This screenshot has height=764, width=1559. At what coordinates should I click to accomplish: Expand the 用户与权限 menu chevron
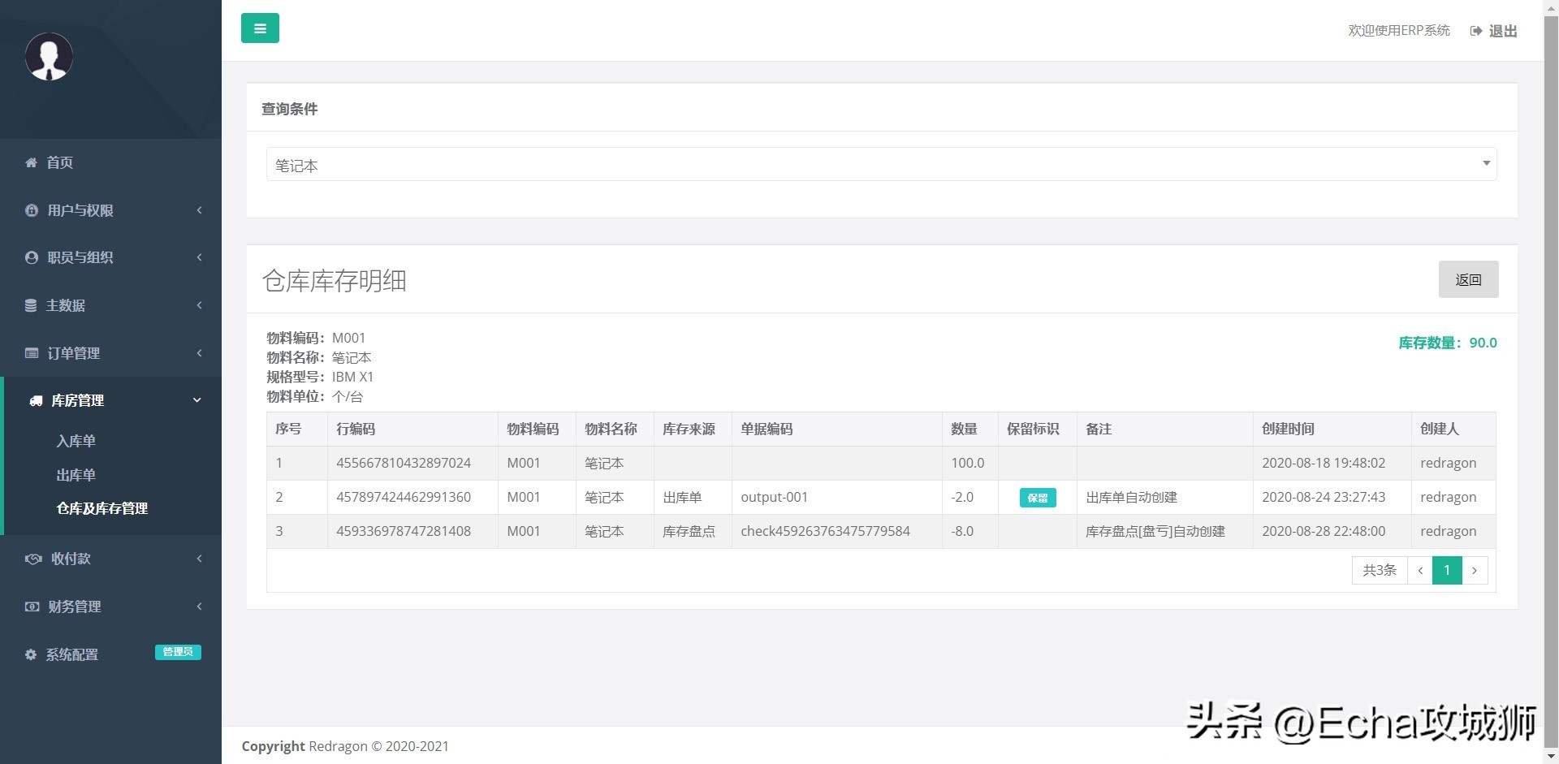click(199, 209)
